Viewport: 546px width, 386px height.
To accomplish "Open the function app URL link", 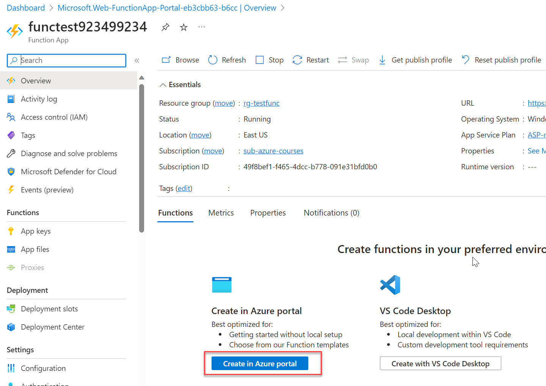I will pos(537,103).
